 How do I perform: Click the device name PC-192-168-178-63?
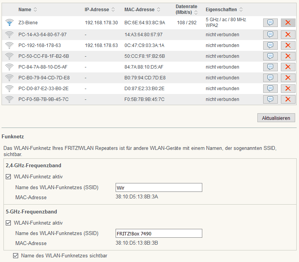pyautogui.click(x=40, y=45)
